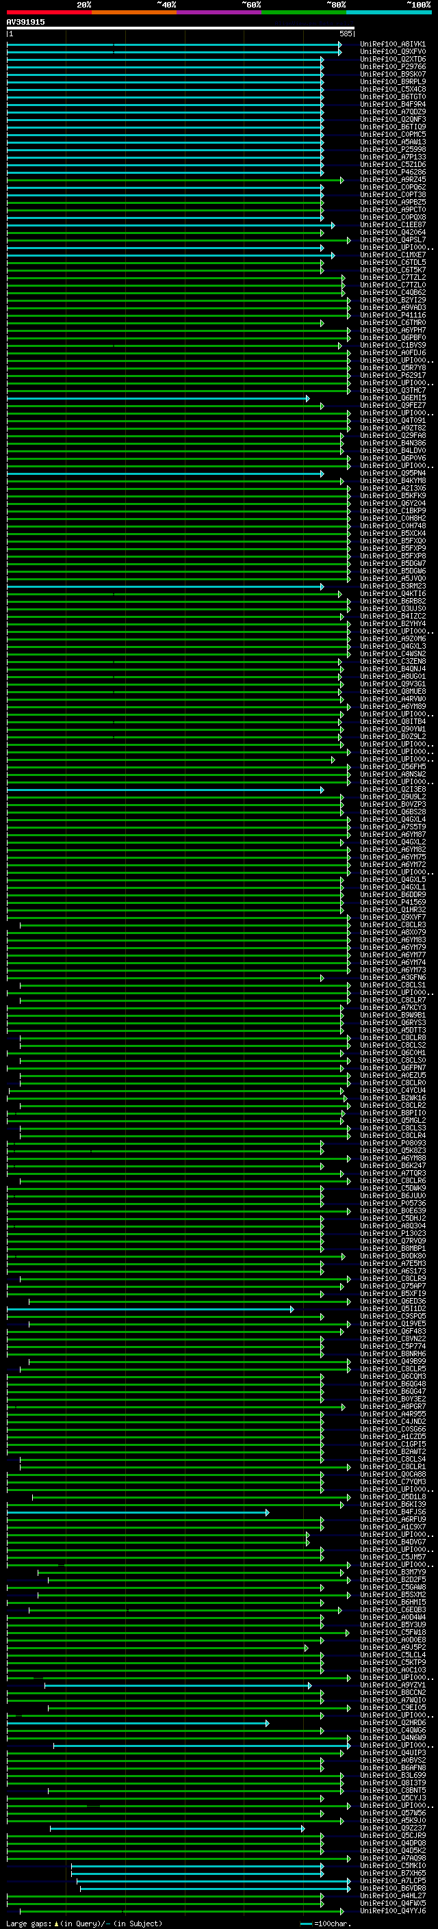Screen dimensions: 438x1929
Task: Click label UniRef100_B0DK80
Action: click(392, 1256)
